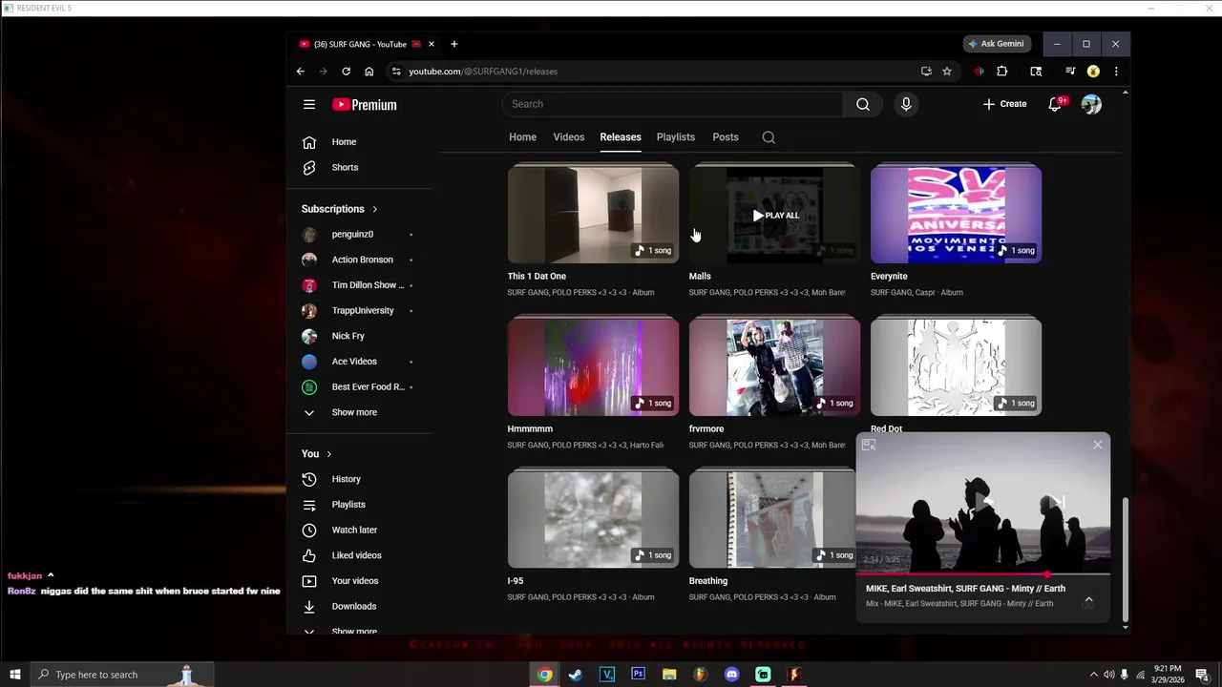Click the YouTube Premium logo

coord(365,105)
